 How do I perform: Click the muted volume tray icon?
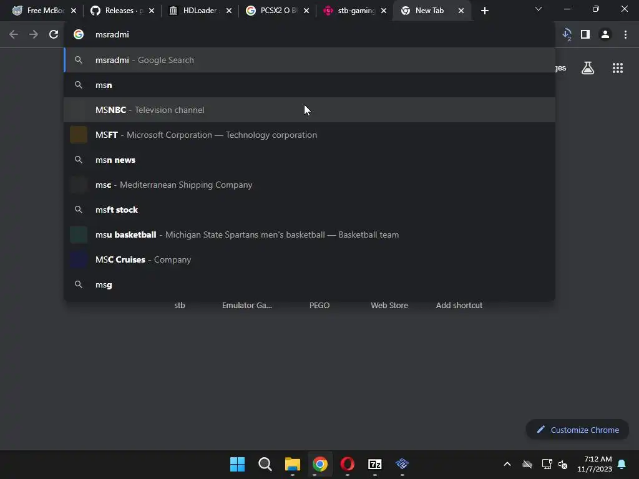click(563, 464)
